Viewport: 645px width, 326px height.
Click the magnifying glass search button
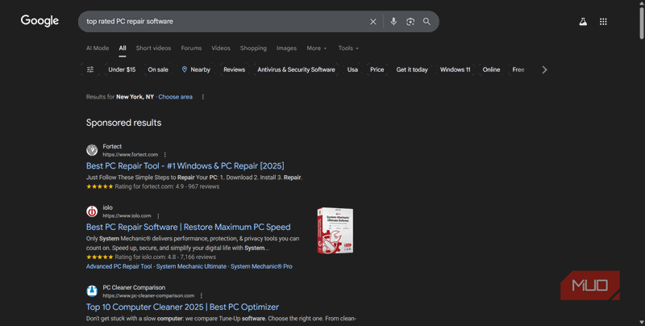pos(427,22)
